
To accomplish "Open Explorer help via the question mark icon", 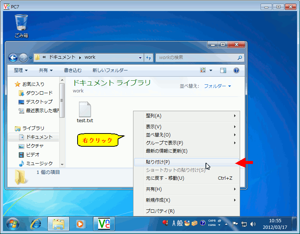I will [x=236, y=70].
